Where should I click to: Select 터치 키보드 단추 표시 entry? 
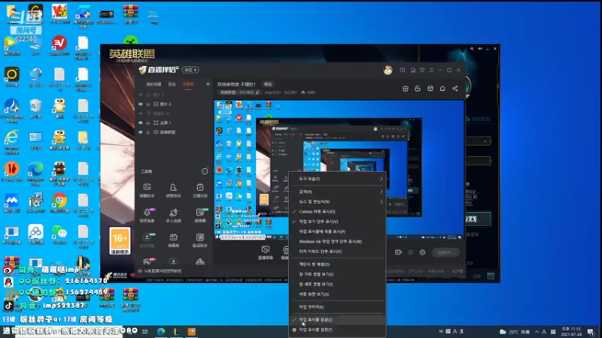(337, 252)
